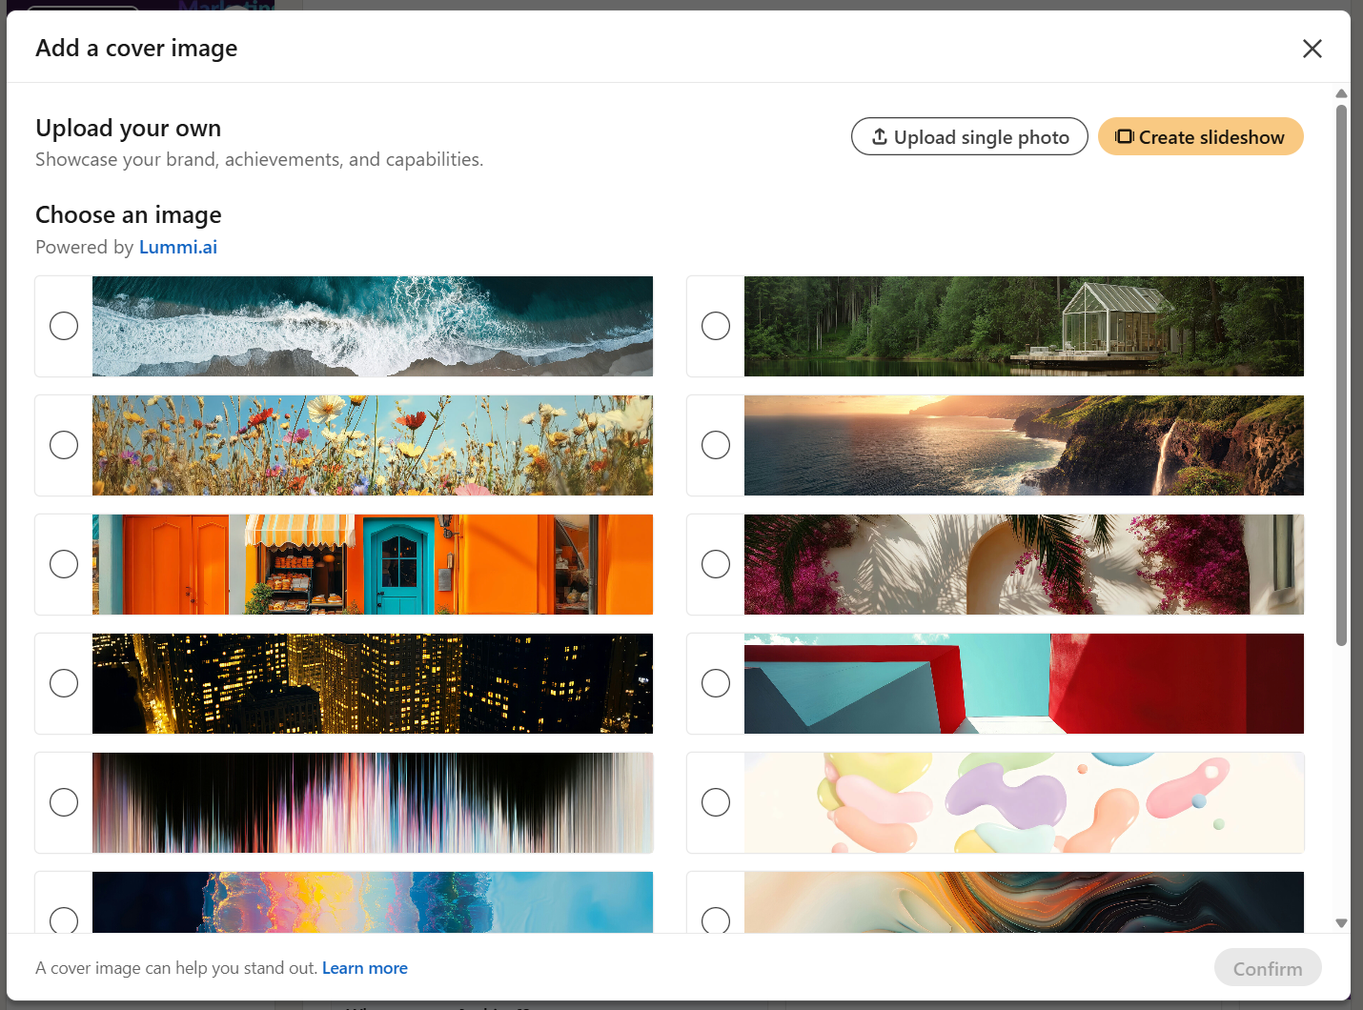
Task: Pick the swirling marble abstract thumbnail
Action: pos(1024,902)
